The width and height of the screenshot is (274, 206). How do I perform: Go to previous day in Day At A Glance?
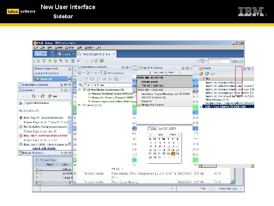[150, 72]
